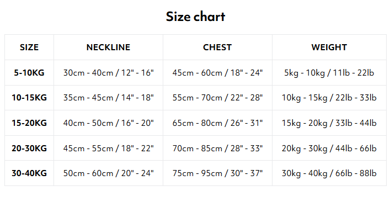Click the CHEST column header
The width and height of the screenshot is (390, 207).
pos(217,47)
